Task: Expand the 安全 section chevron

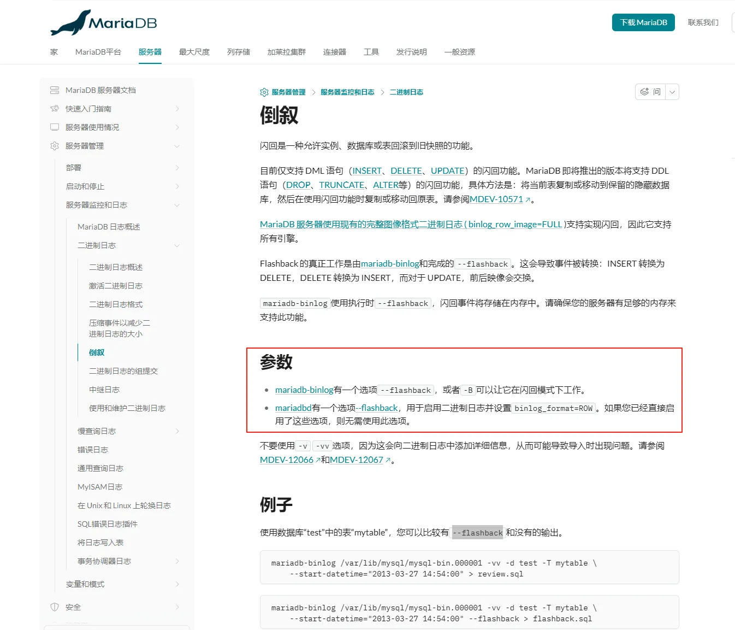Action: point(177,607)
